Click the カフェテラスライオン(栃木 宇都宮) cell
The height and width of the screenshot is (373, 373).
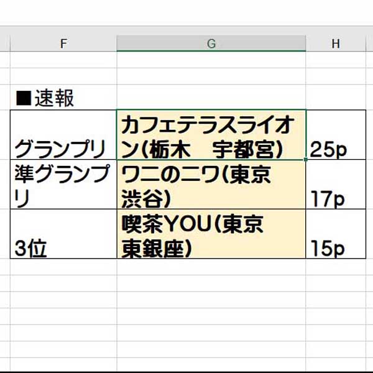coord(211,134)
